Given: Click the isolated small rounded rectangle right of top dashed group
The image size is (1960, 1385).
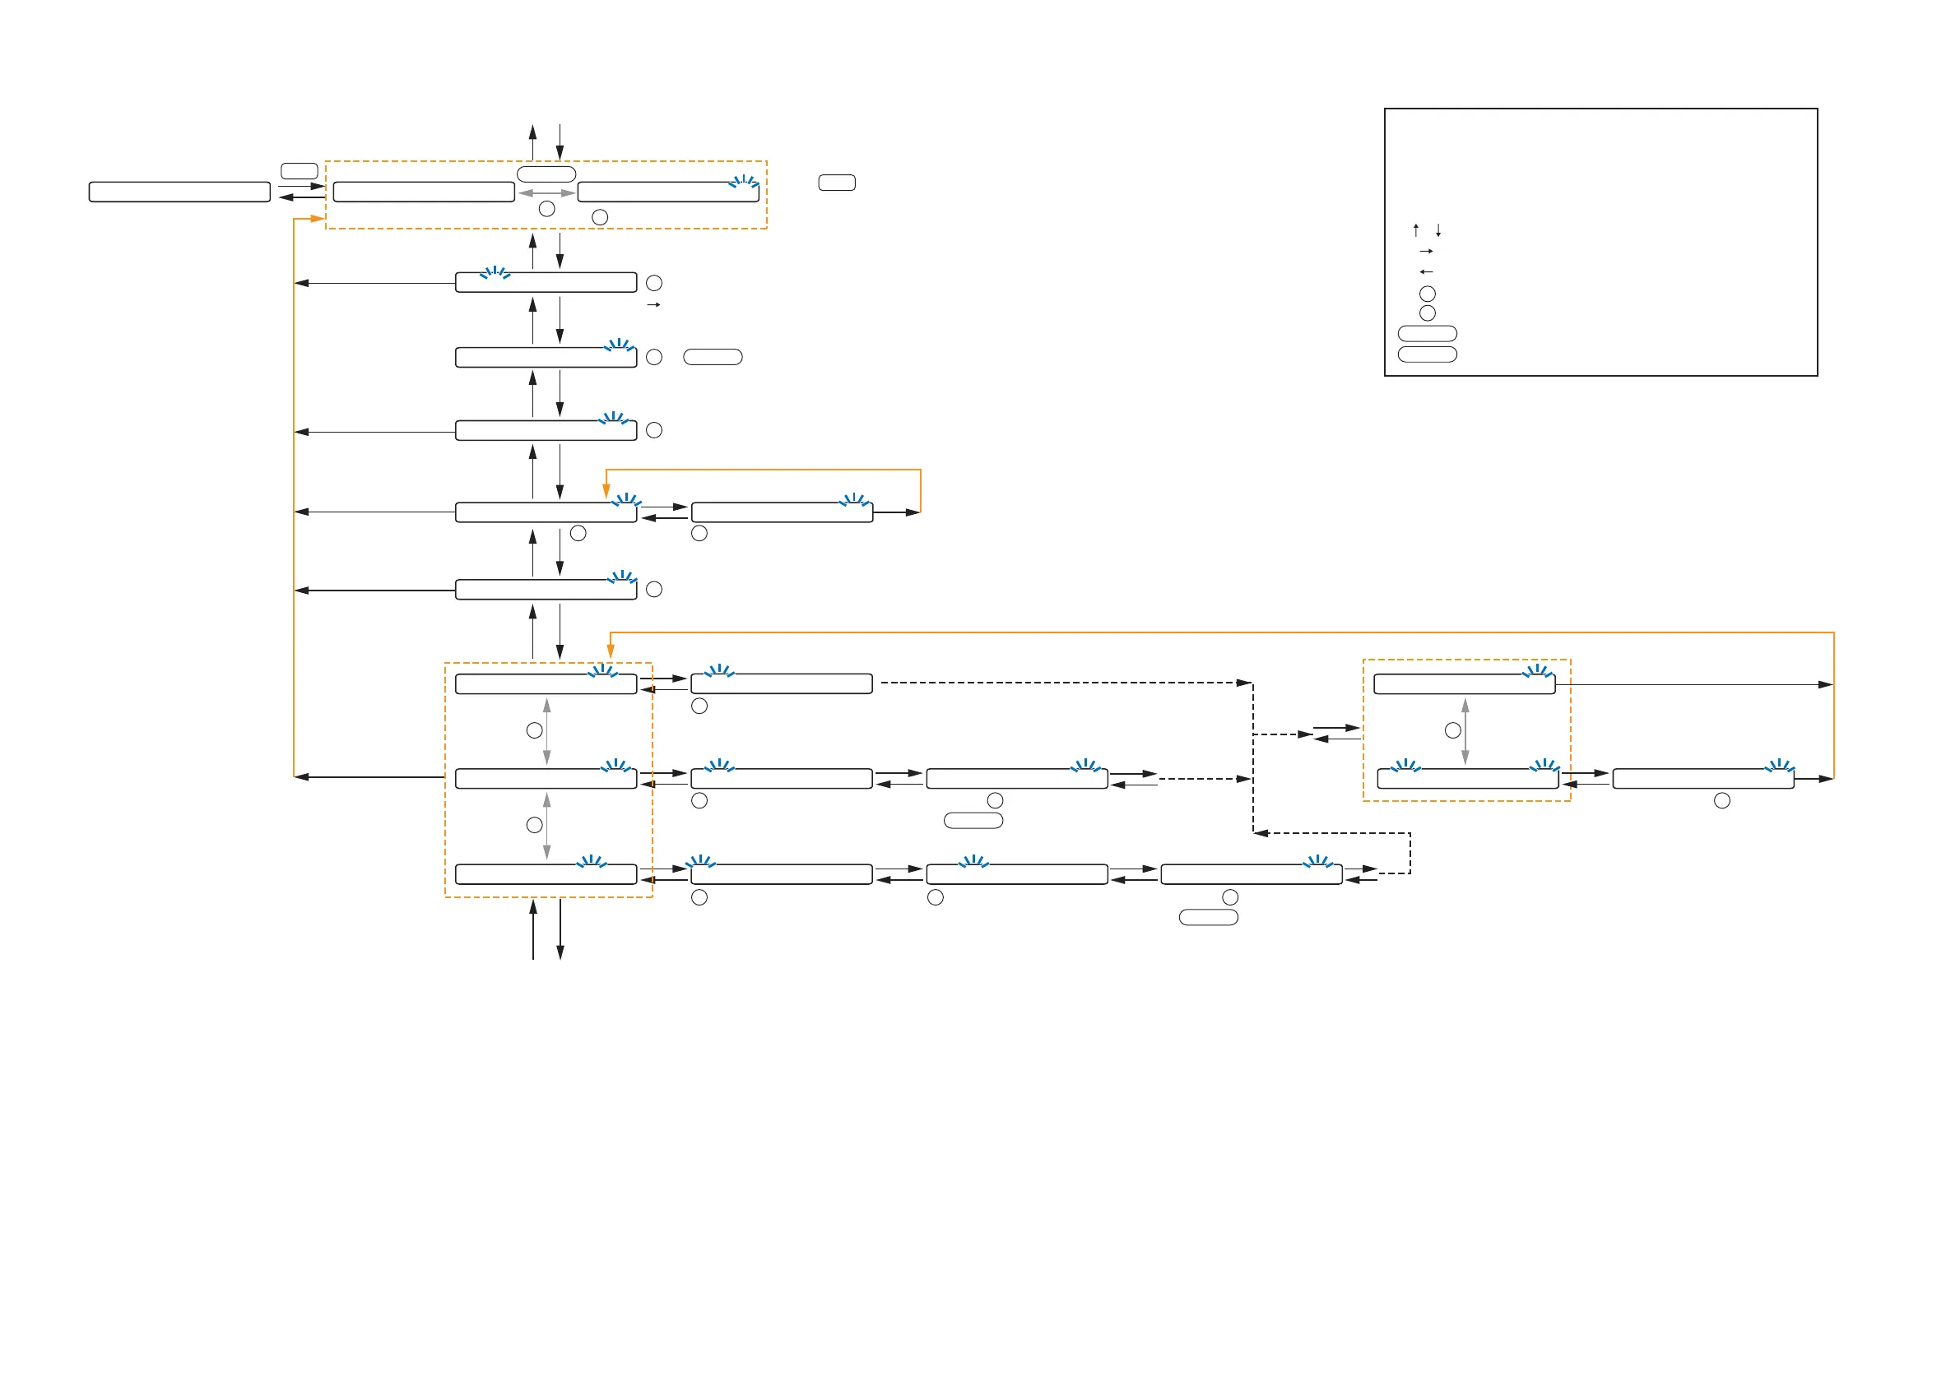Looking at the screenshot, I should click(x=837, y=183).
